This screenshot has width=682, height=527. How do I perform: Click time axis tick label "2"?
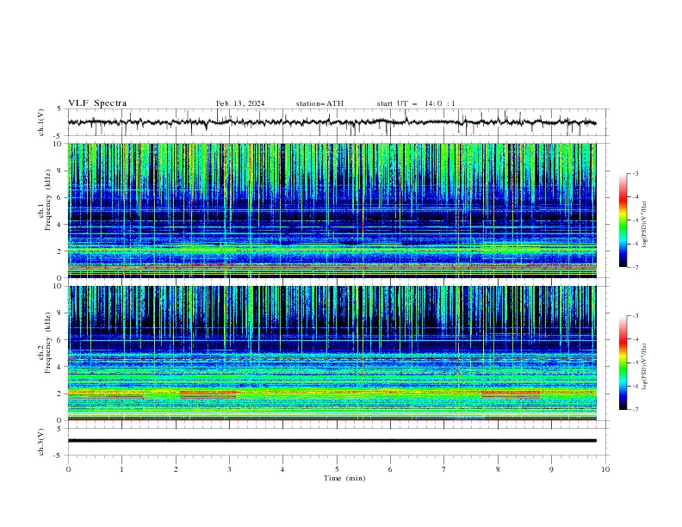(x=176, y=469)
